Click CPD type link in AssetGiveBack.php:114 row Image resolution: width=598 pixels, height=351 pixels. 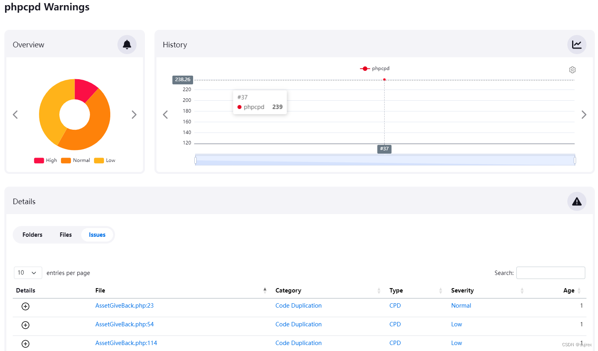coord(395,343)
